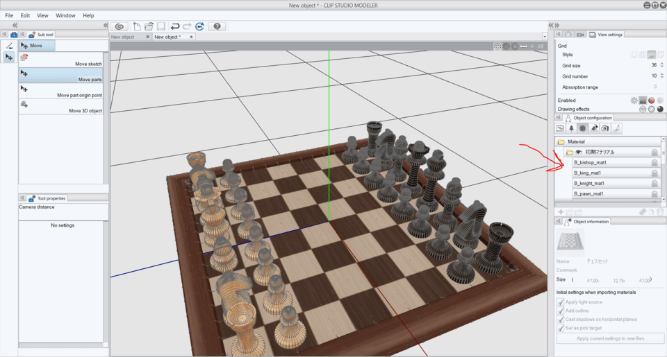
Task: Click the CLIP STUDIO swirl icon in toolbar
Action: (x=120, y=26)
